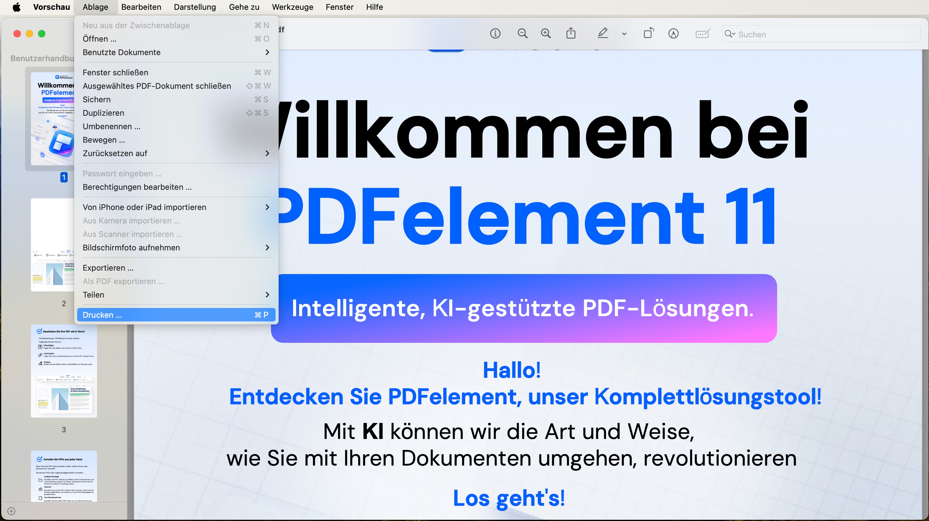Click the vertical scrollbar at right edge
The width and height of the screenshot is (929, 521).
(x=925, y=285)
